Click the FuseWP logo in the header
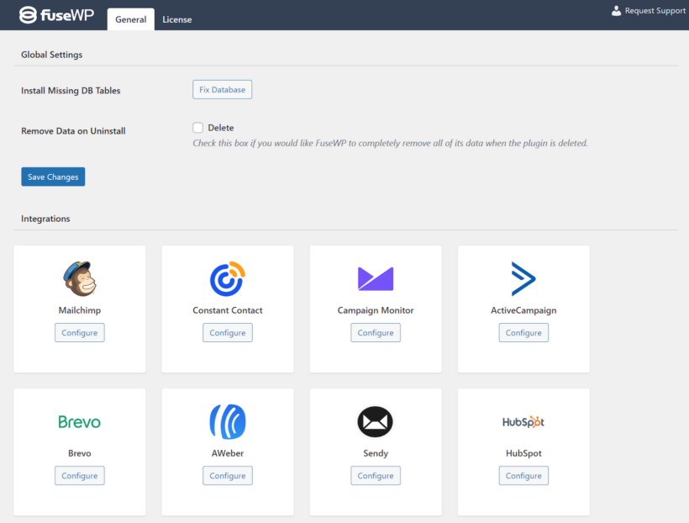689x523 pixels. 55,13
